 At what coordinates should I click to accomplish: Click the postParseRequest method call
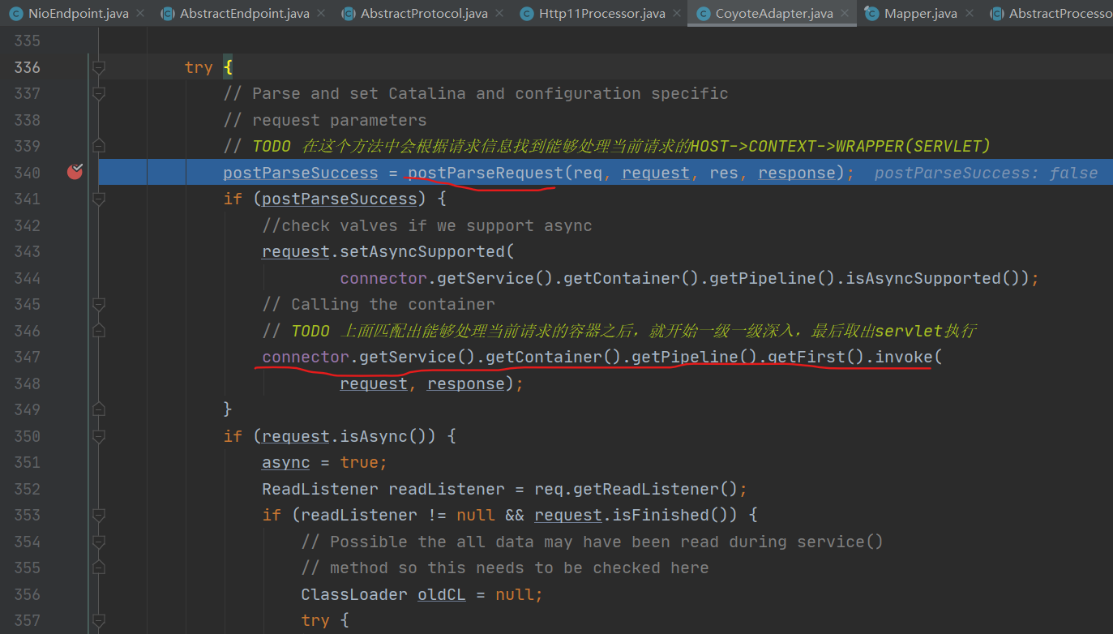[486, 173]
